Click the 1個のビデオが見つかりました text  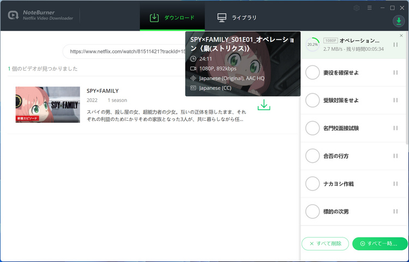(43, 69)
